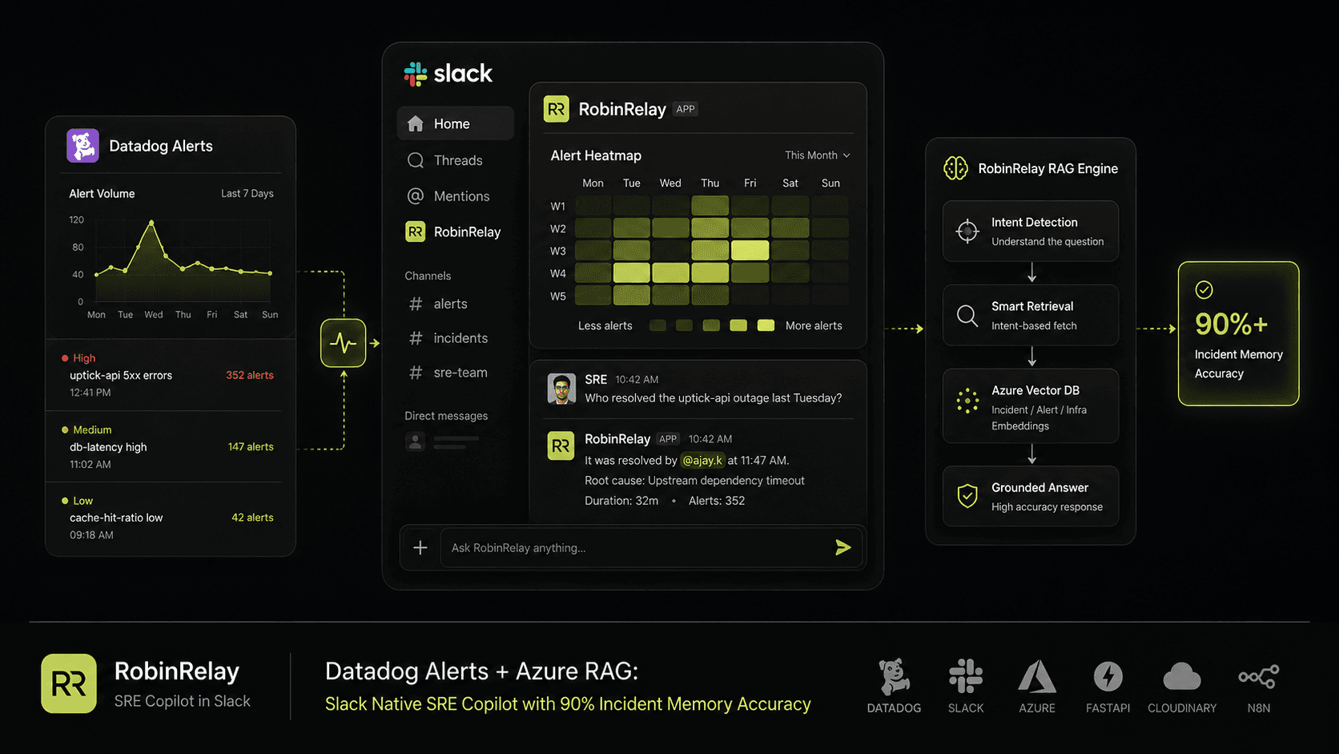Click the Last 7 Days label
1339x754 pixels.
247,193
